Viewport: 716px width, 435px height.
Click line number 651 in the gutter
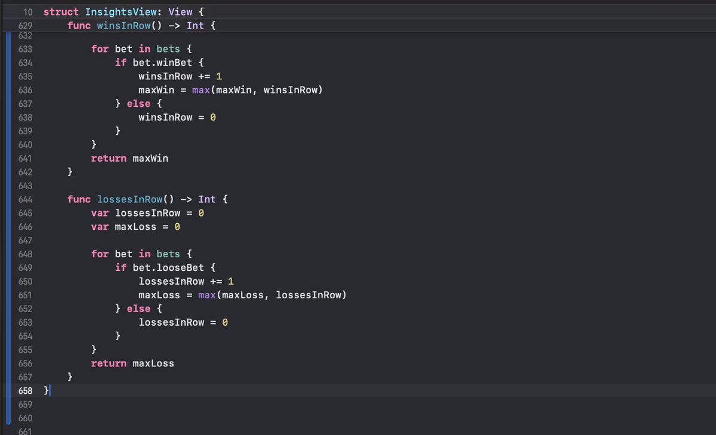24,295
